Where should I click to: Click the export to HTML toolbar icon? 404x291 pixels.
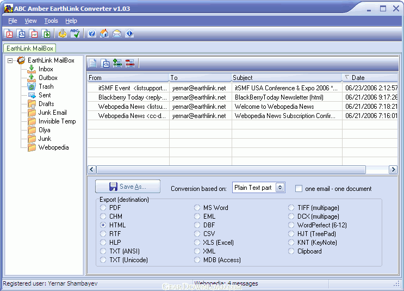coord(21,34)
